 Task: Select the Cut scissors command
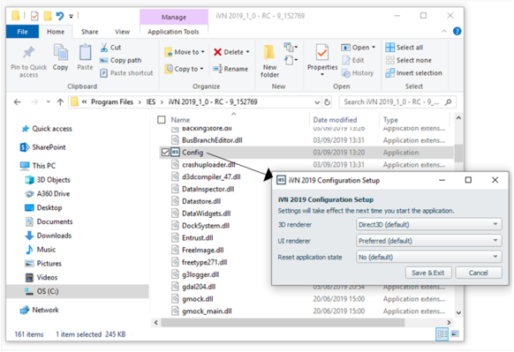click(x=110, y=48)
